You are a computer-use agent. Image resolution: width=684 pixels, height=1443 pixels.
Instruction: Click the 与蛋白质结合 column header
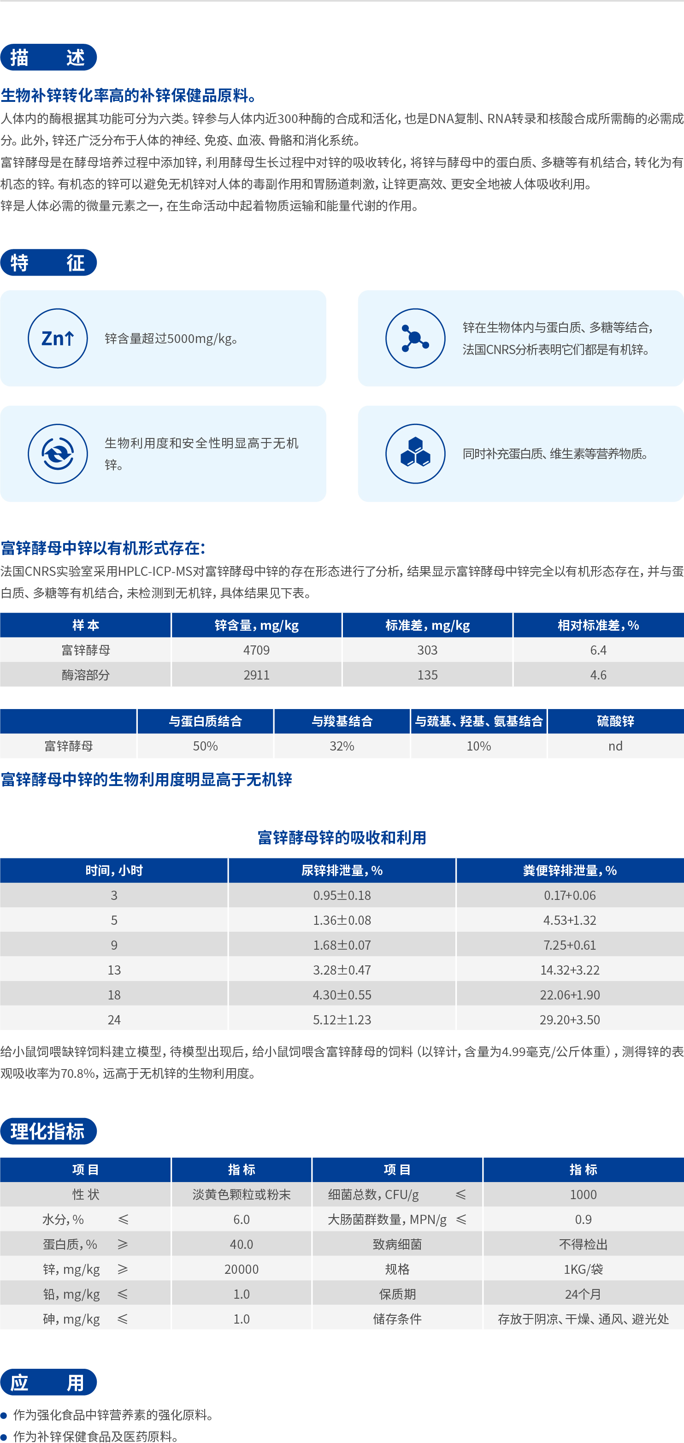[x=205, y=721]
